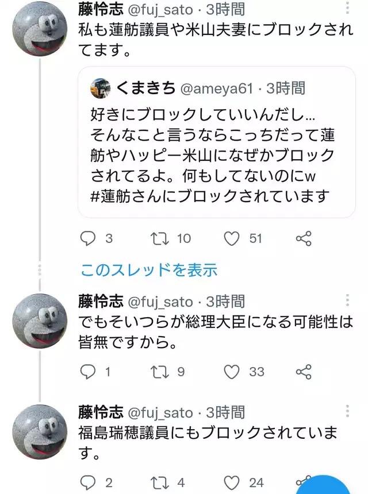Like the tweet with 51 likes
Viewport: 368px width, 494px height.
pyautogui.click(x=232, y=238)
